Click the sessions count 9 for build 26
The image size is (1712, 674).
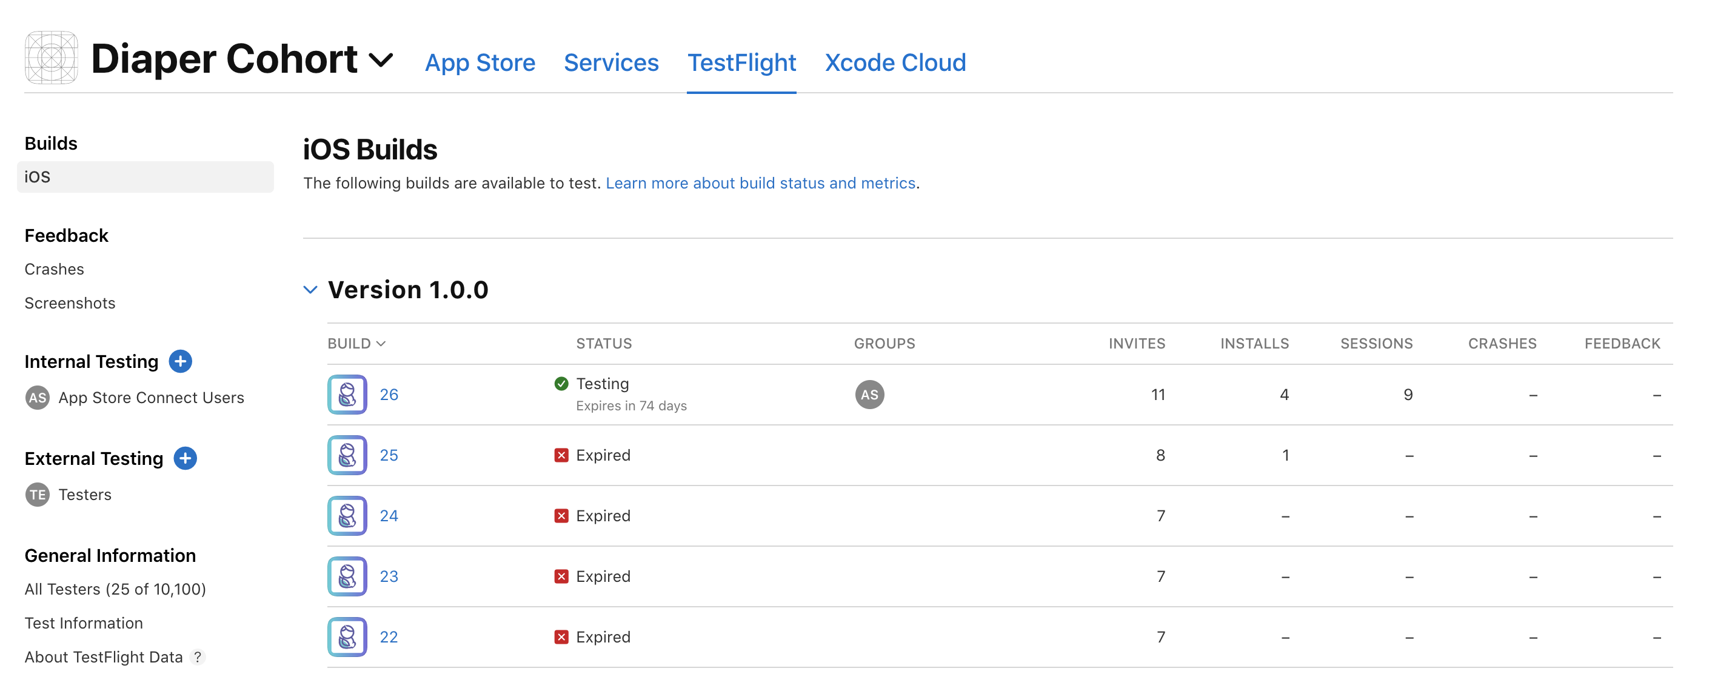point(1408,395)
